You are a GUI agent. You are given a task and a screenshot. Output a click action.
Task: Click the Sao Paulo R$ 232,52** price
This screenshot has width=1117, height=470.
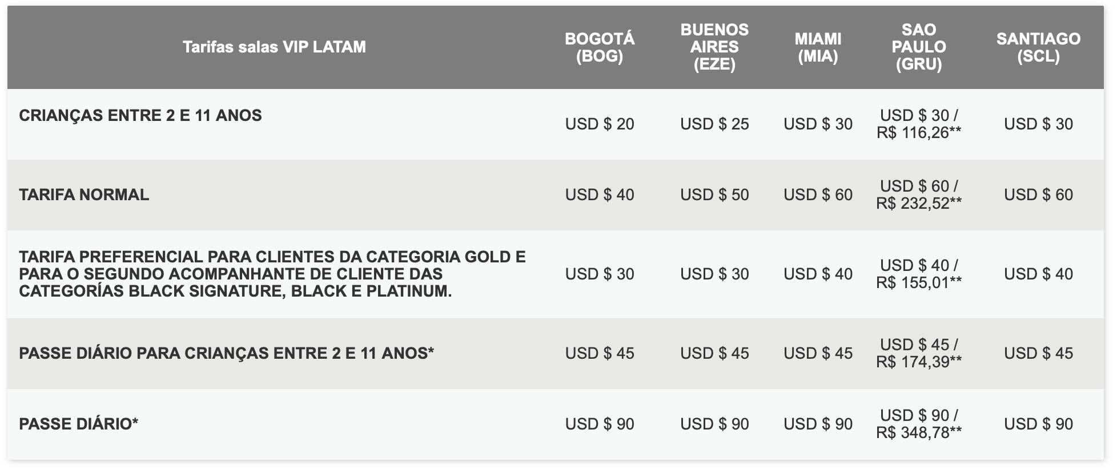[x=919, y=203]
